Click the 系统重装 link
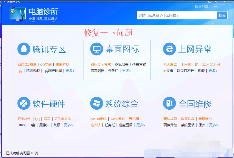Viewport: 234px width, 158px height. 188,125
